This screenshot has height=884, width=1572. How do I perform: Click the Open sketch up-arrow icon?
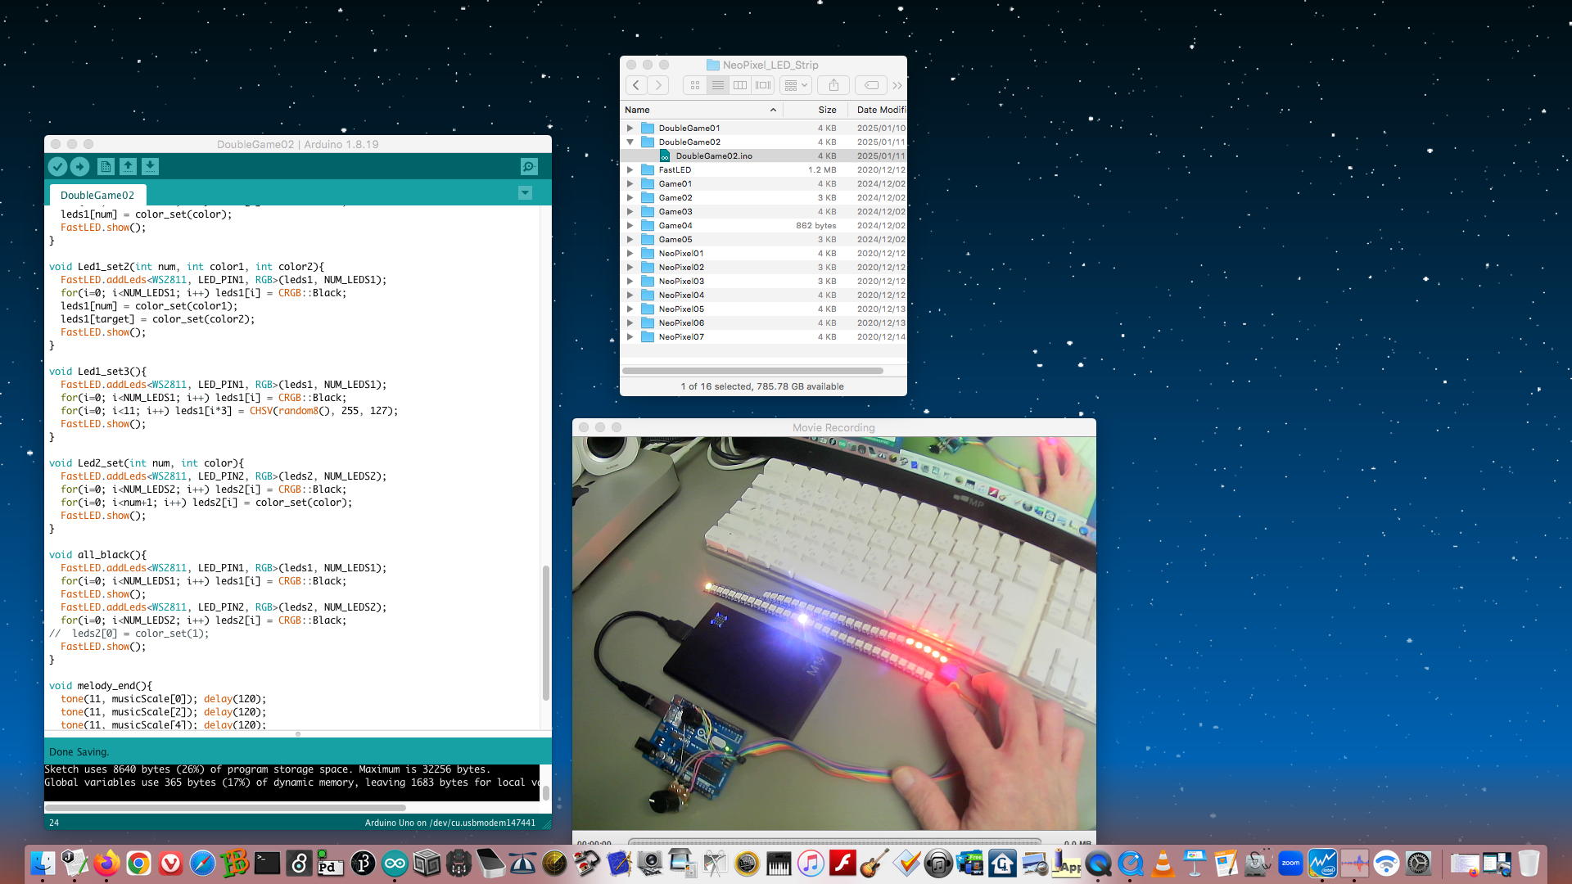[128, 167]
